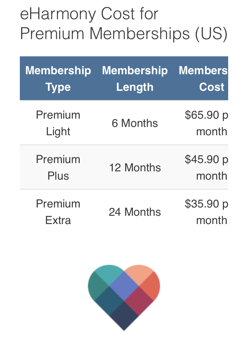Click the Premium Light cell

click(58, 123)
